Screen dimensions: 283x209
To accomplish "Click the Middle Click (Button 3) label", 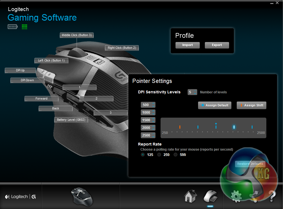I will 77,35.
